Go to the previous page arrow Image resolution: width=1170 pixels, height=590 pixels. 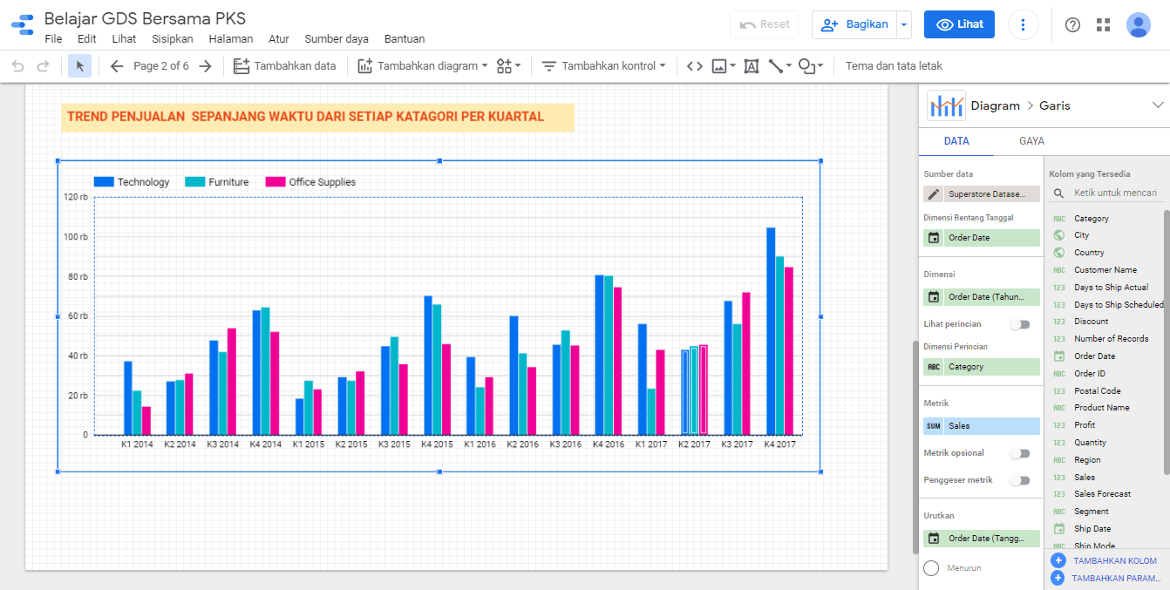point(117,66)
